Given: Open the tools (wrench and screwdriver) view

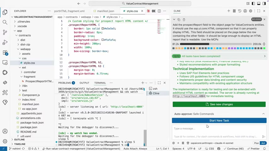Looking at the screenshot, I should pos(5,92).
